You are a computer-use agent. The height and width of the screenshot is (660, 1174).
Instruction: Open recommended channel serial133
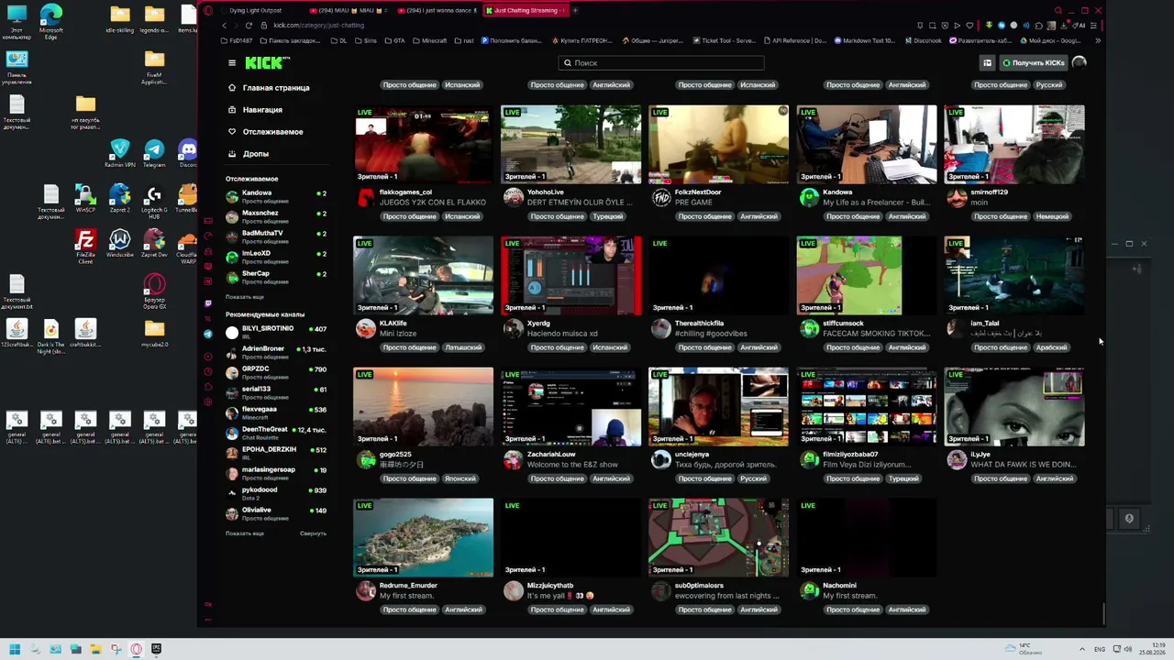pyautogui.click(x=276, y=392)
